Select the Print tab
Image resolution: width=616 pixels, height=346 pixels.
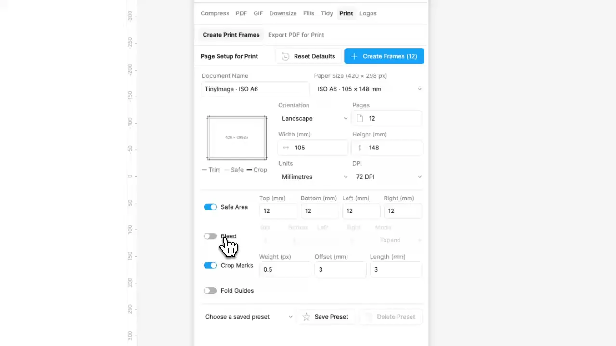346,13
